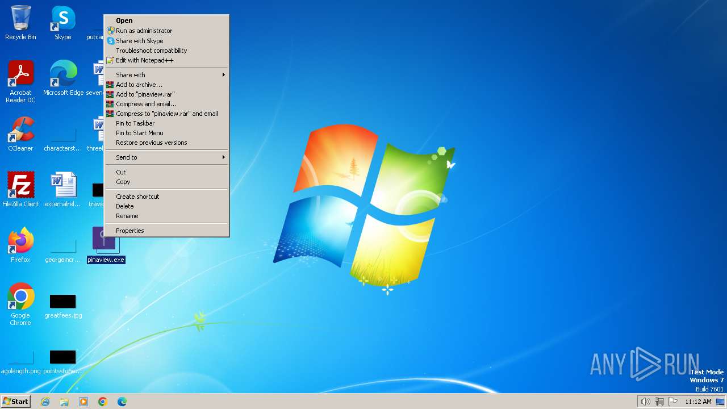Choose Copy from context menu
The image size is (727, 409).
[x=167, y=182]
